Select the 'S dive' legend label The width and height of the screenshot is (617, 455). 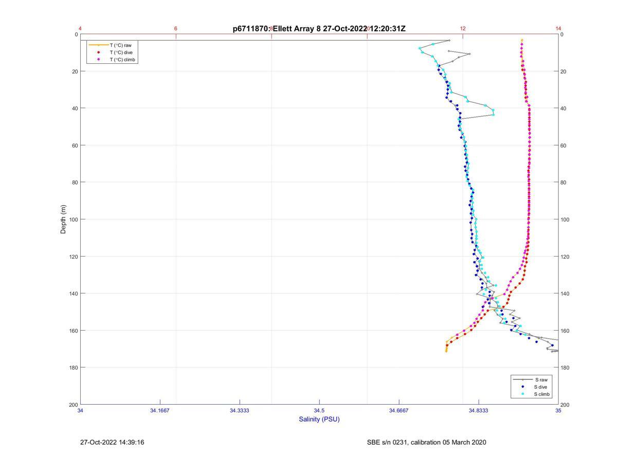(x=541, y=387)
